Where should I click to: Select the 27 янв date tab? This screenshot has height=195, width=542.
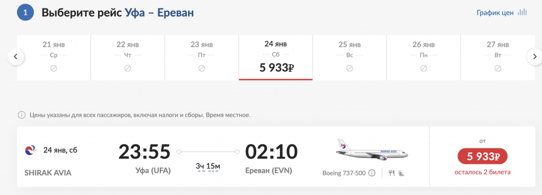pos(498,57)
